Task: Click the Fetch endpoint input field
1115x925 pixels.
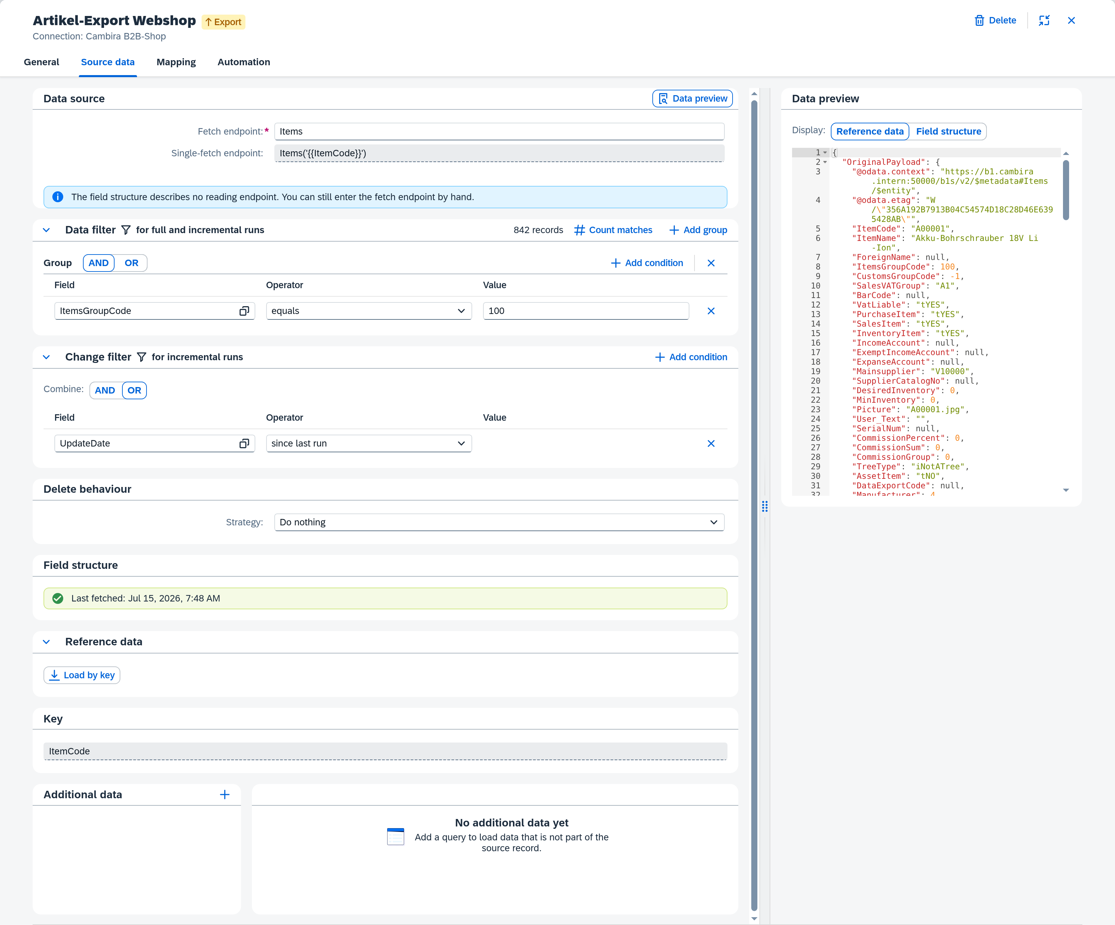Action: click(499, 132)
